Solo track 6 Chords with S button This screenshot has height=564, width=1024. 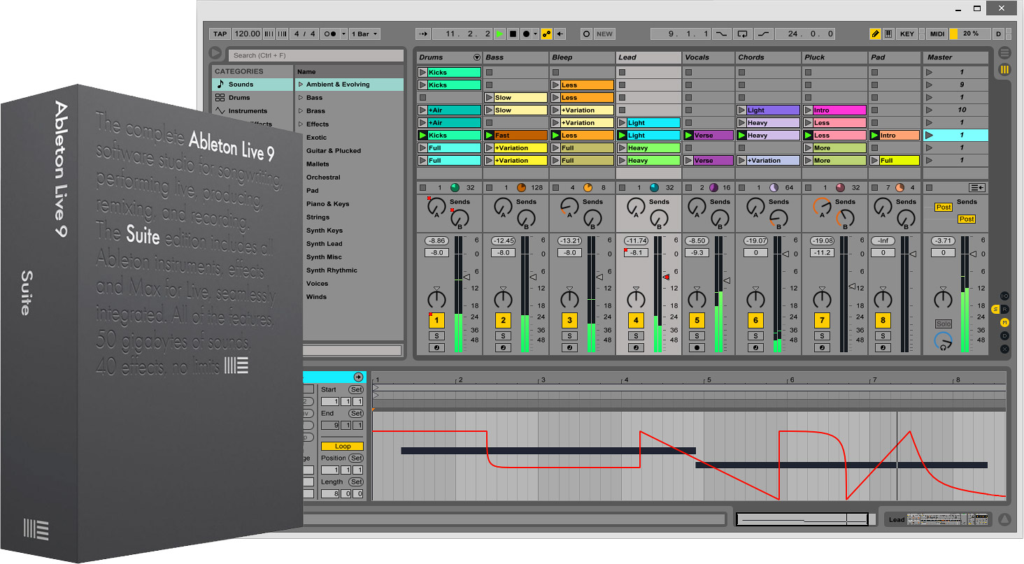click(x=755, y=336)
